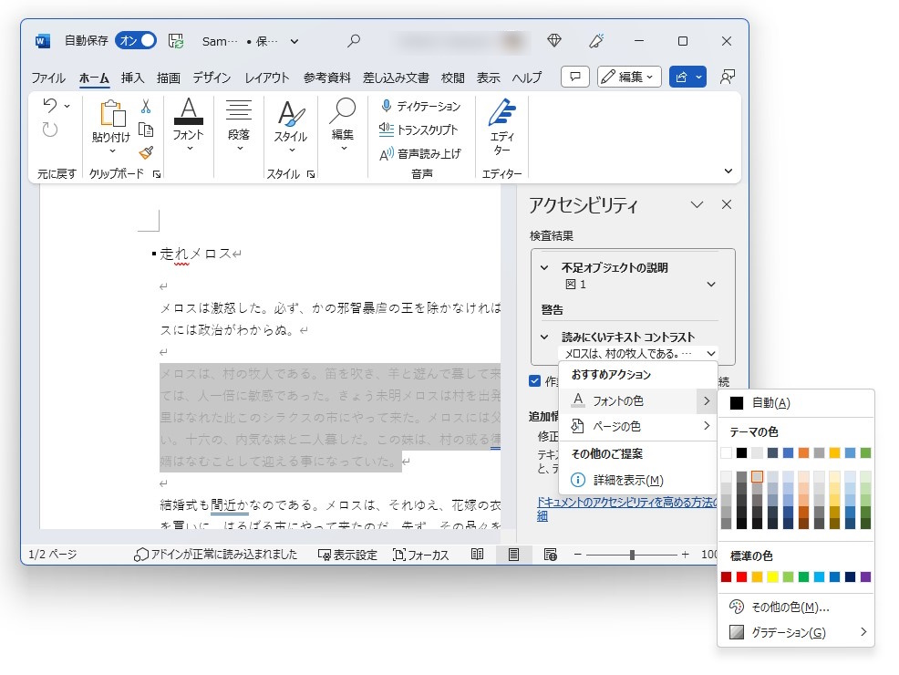Select the 書式のコピー brush icon
This screenshot has height=675, width=899.
[x=145, y=151]
